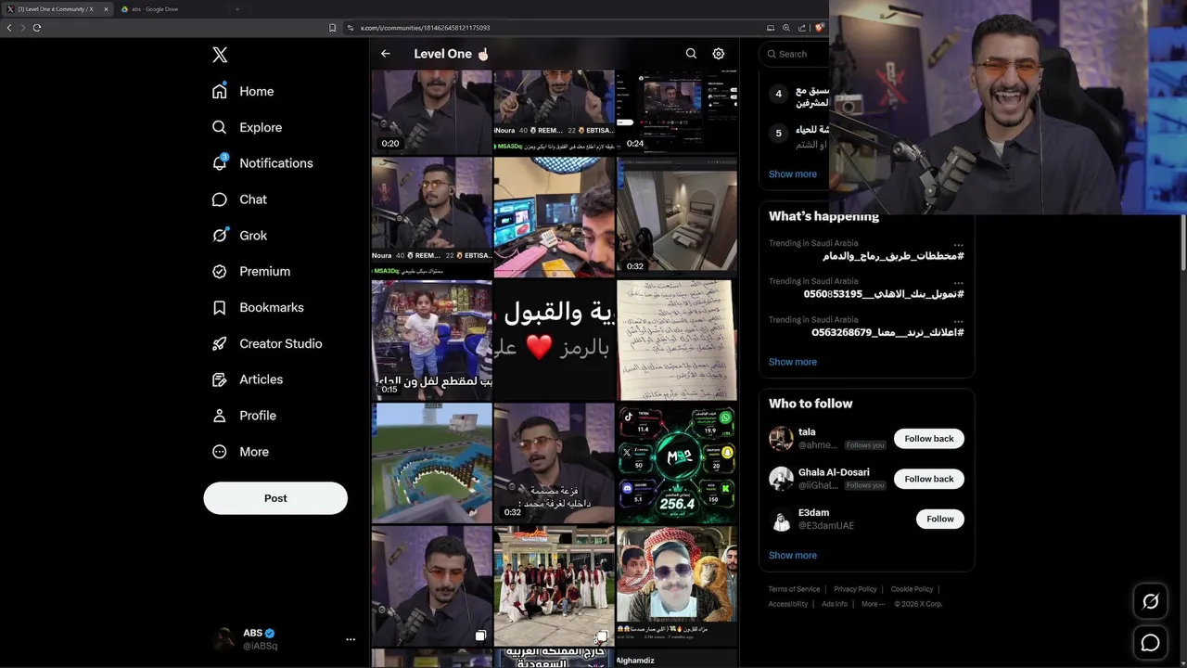Open Profile in the sidebar
This screenshot has width=1187, height=668.
pyautogui.click(x=244, y=416)
